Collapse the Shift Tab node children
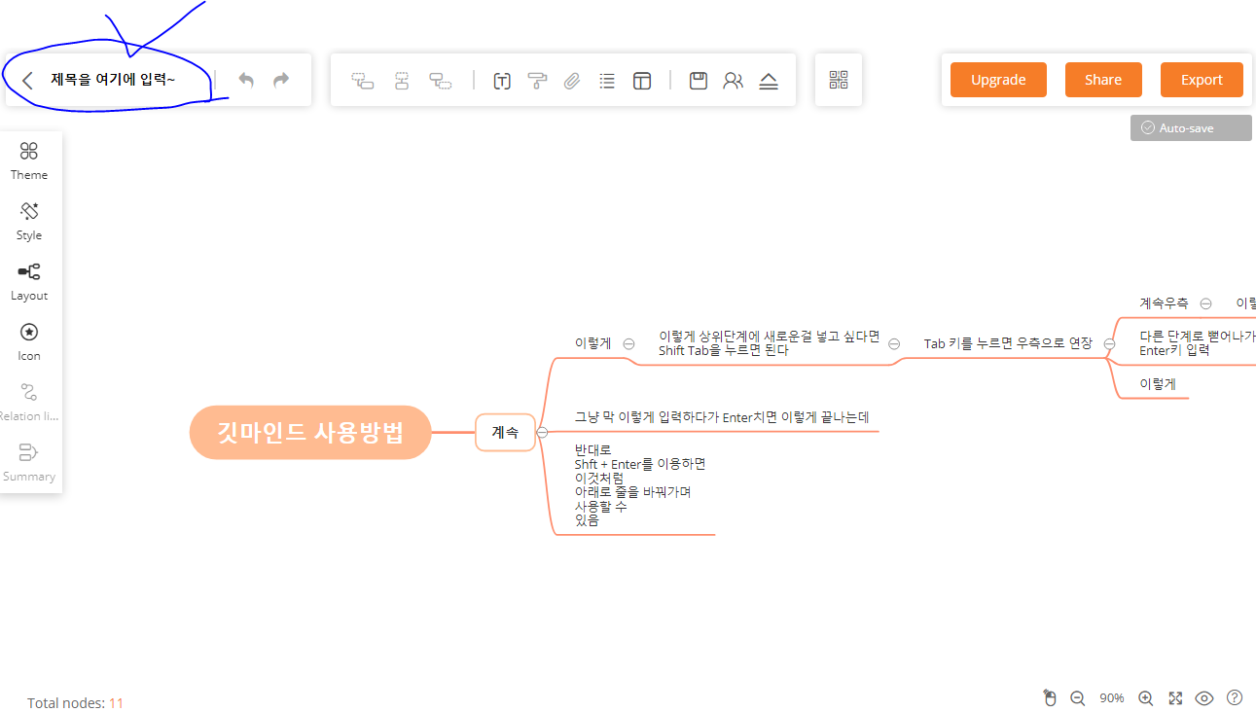 pyautogui.click(x=894, y=343)
